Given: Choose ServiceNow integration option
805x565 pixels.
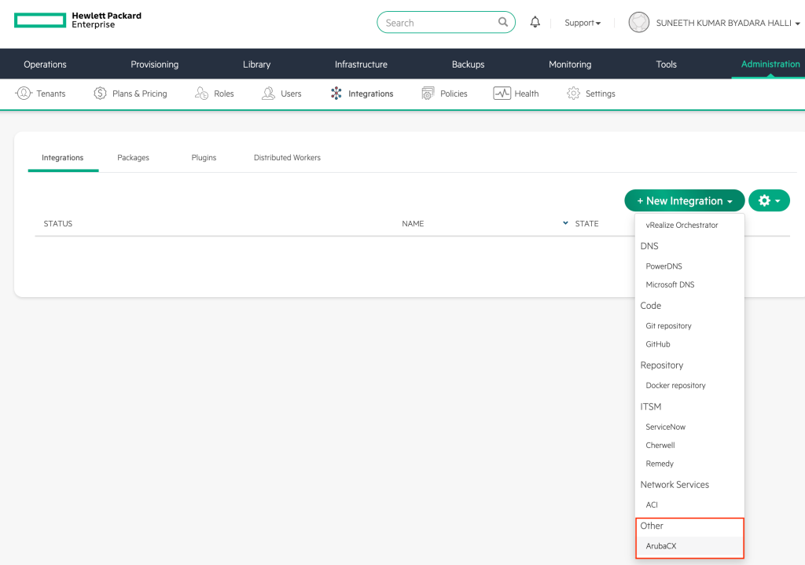Looking at the screenshot, I should 665,427.
